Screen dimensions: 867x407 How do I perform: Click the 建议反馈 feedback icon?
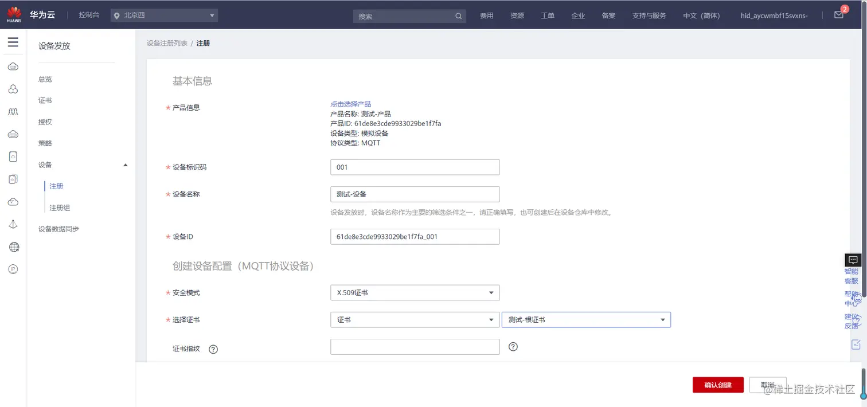pyautogui.click(x=853, y=321)
